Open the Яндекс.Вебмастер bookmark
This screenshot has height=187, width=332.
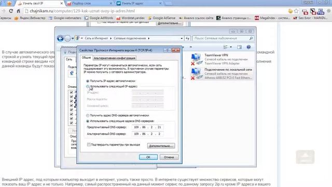30,18
